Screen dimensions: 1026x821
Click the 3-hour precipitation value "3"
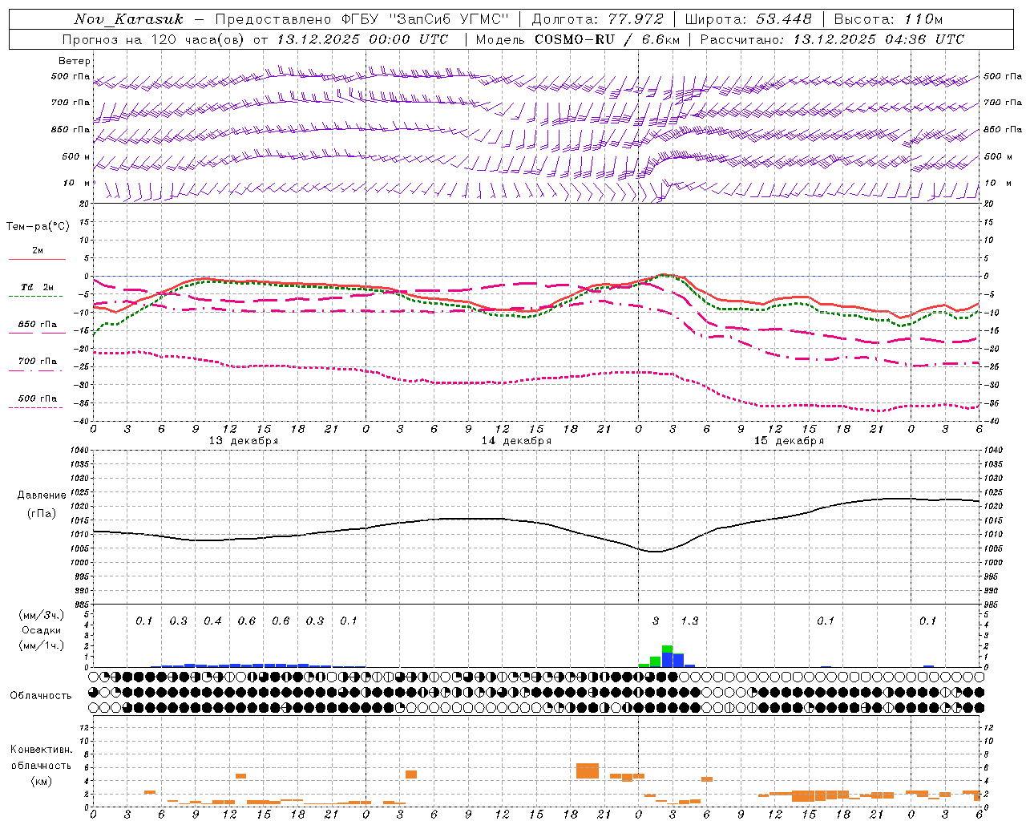pos(656,621)
